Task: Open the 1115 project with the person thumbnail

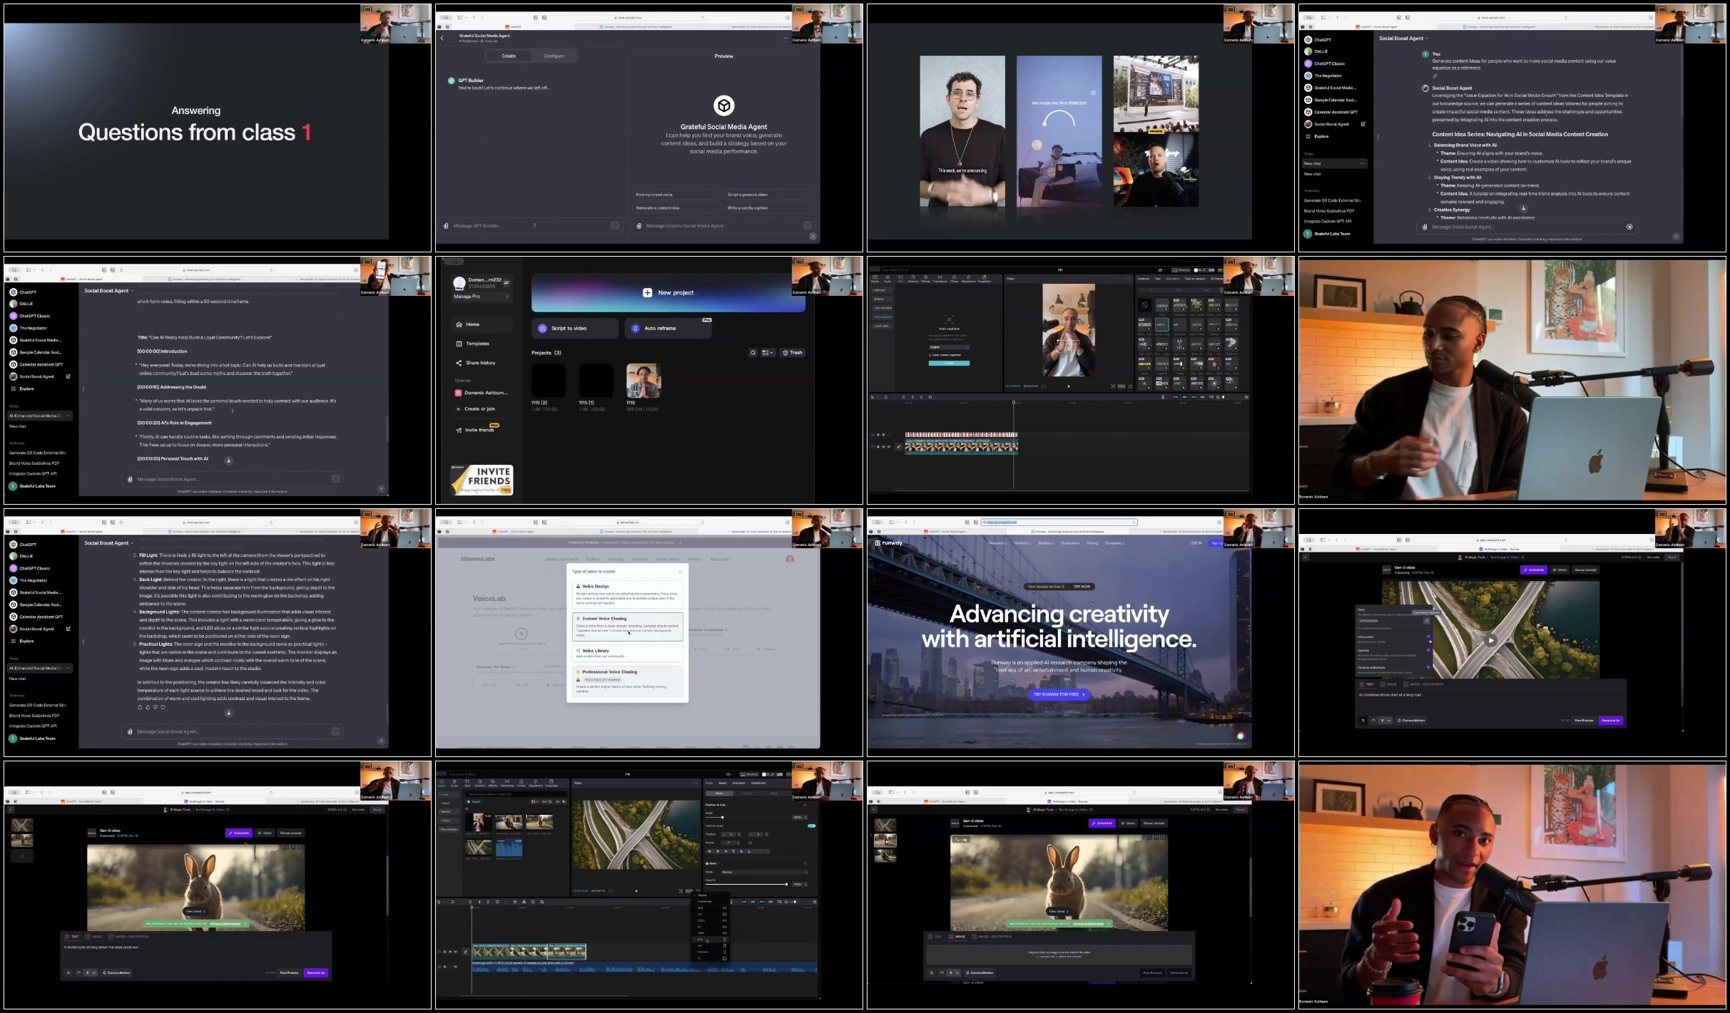Action: click(643, 381)
